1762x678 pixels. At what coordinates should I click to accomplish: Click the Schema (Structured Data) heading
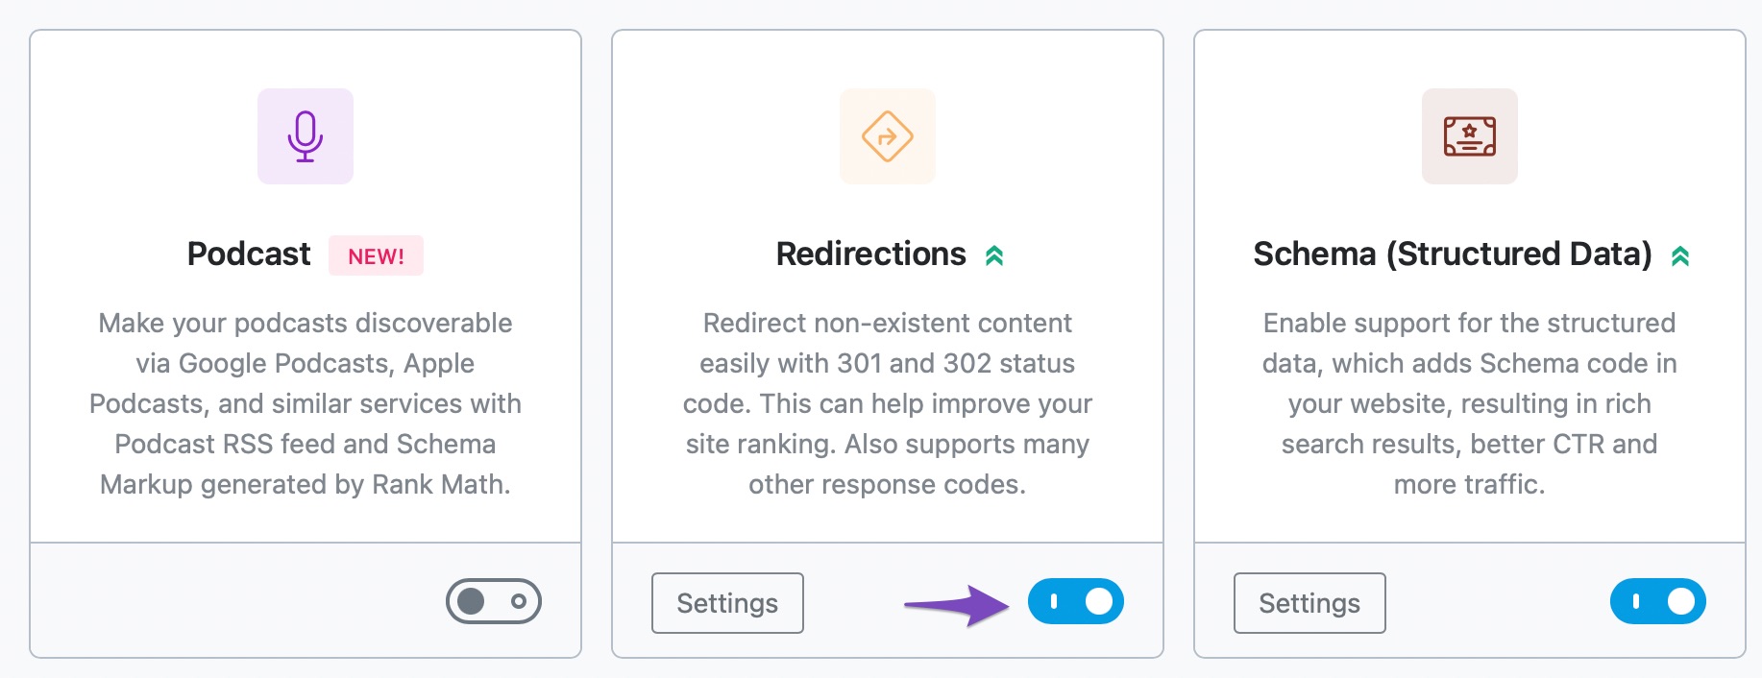click(x=1452, y=254)
